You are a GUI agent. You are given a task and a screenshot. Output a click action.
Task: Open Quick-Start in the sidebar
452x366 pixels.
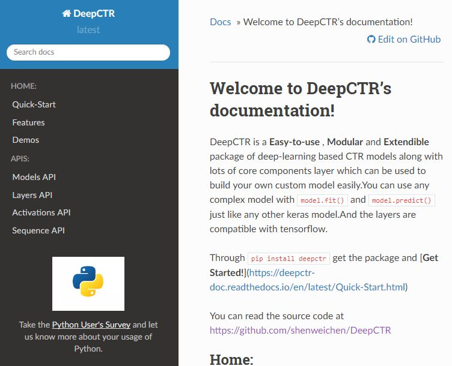coord(34,104)
